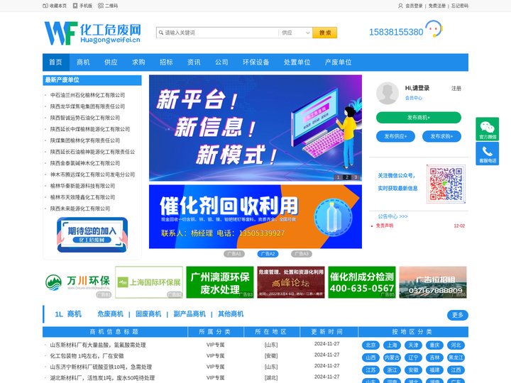Open the mobile version icon (手机版)
This screenshot has width=511, height=383.
tap(75, 6)
